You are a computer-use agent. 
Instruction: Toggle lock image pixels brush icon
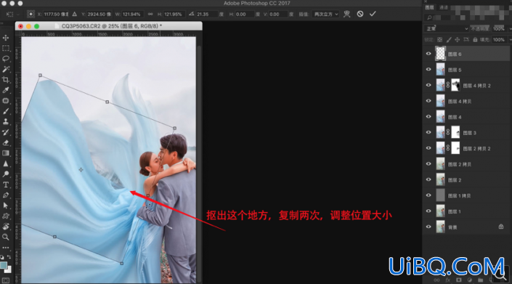pyautogui.click(x=449, y=39)
